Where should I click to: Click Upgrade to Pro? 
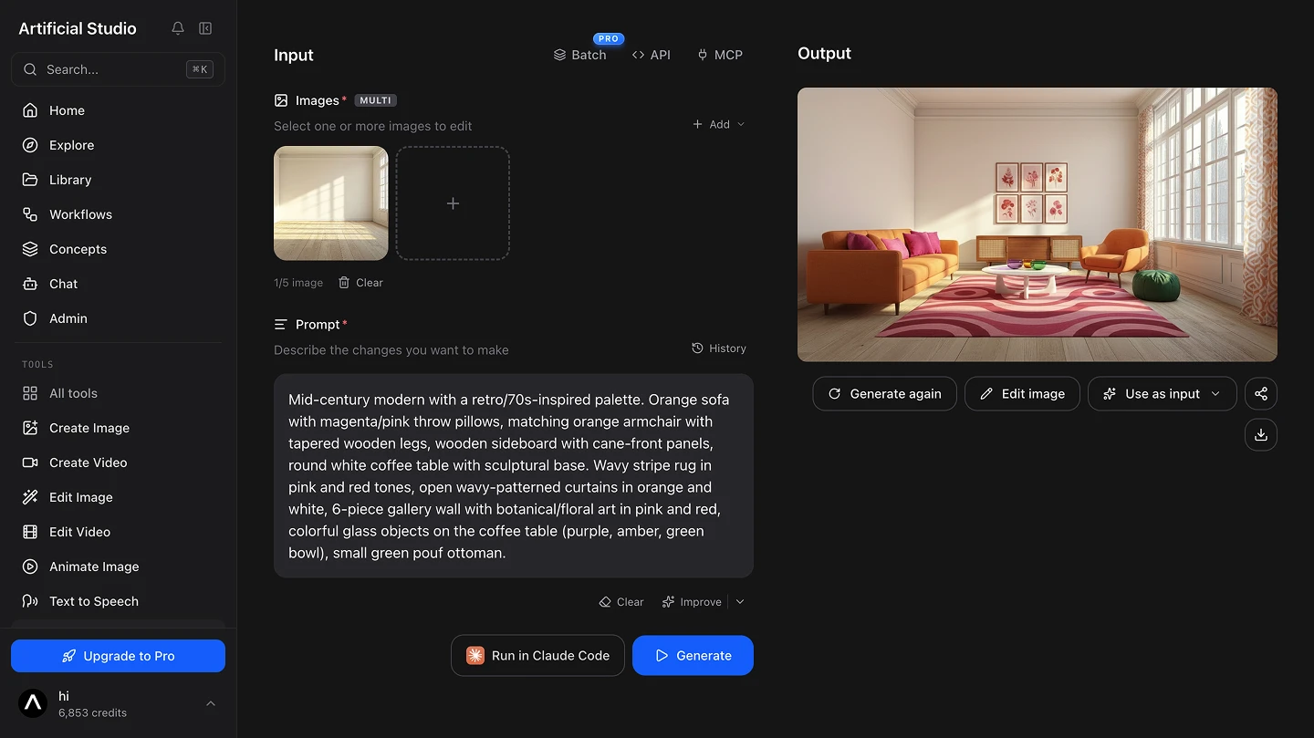[x=118, y=656]
